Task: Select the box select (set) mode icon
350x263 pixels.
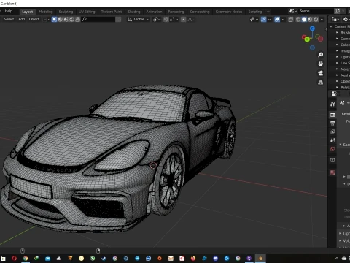Action: coord(54,19)
